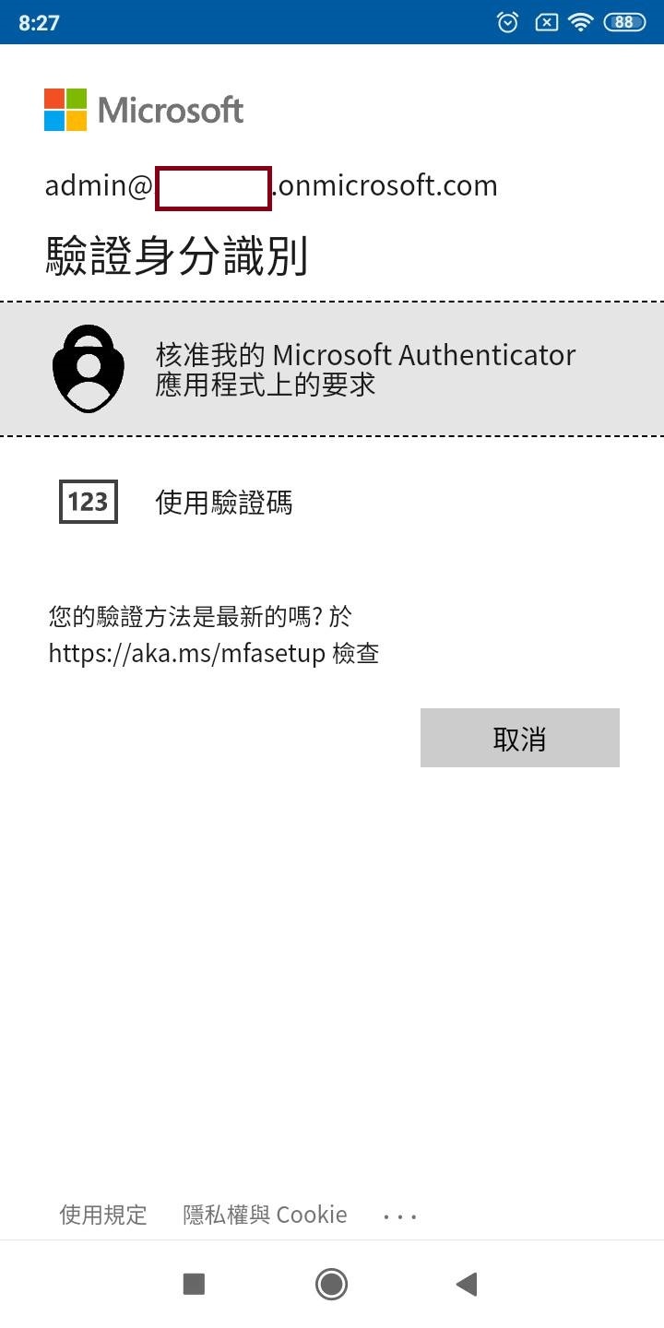Tap the alarm clock status icon
The width and height of the screenshot is (664, 1328).
coord(508,22)
